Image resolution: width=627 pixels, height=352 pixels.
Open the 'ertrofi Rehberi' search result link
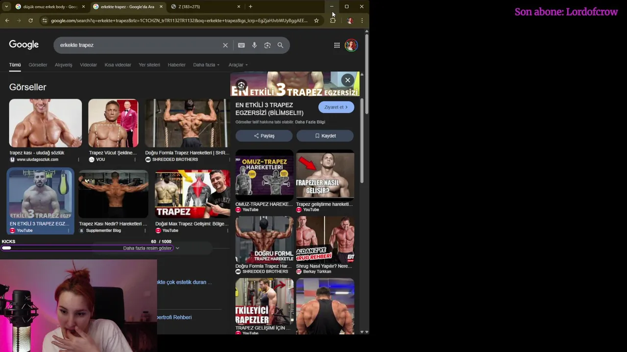174,317
